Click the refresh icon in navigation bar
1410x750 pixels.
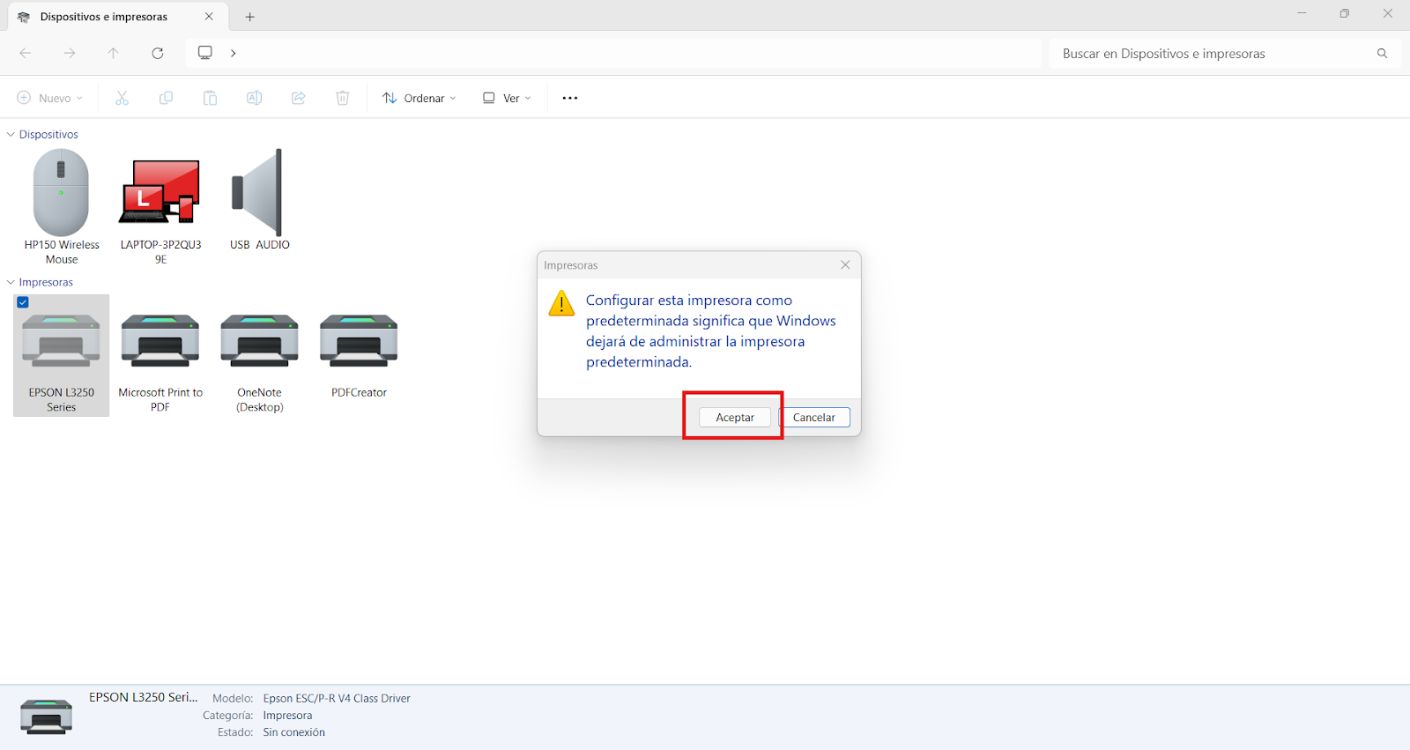point(158,53)
